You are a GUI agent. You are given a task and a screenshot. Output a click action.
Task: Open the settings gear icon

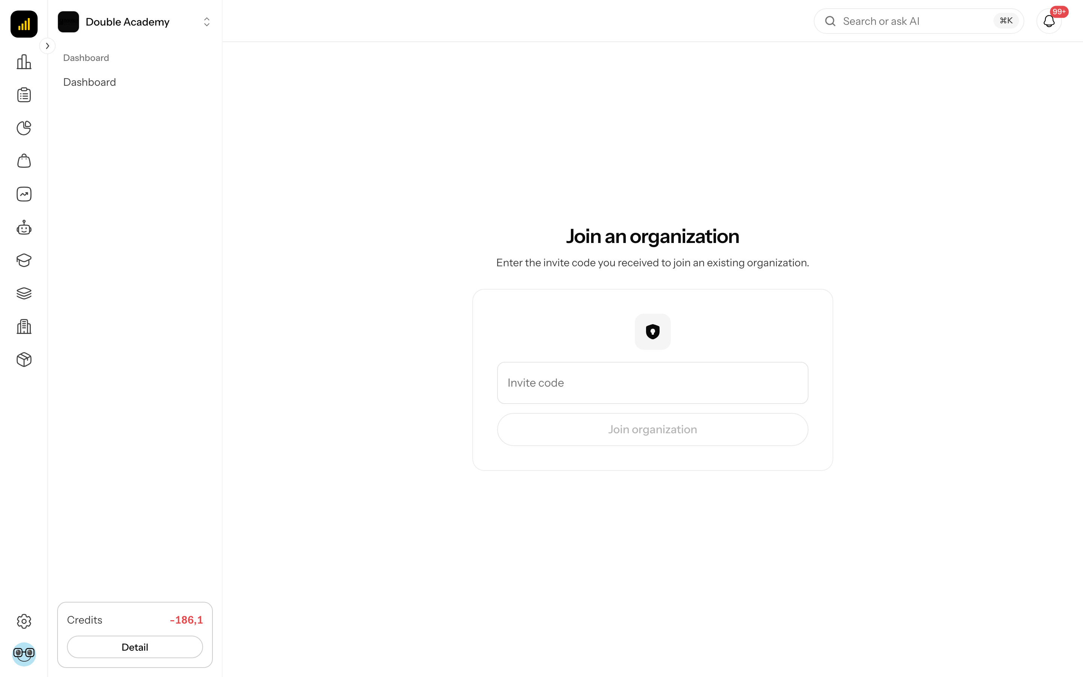[24, 621]
